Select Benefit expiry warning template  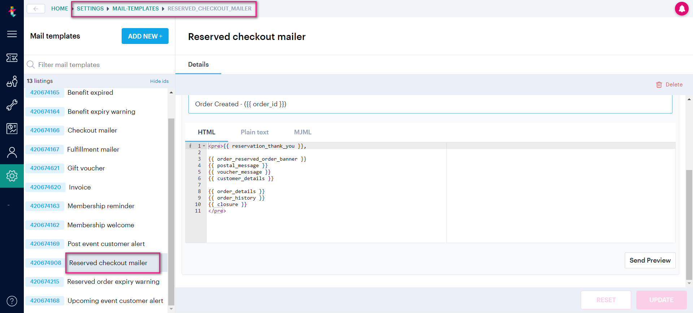click(x=101, y=112)
